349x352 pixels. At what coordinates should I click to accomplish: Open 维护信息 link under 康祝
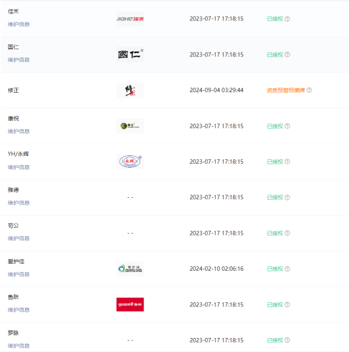(19, 131)
